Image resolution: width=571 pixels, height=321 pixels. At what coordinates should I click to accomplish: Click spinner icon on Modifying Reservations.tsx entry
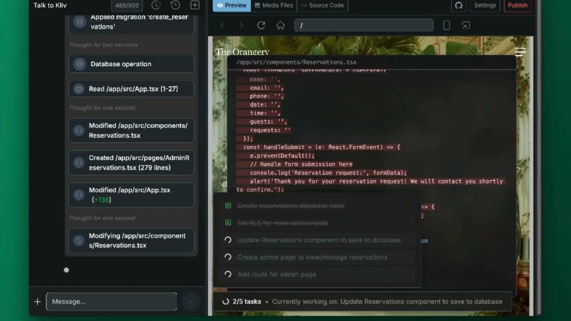tap(79, 240)
